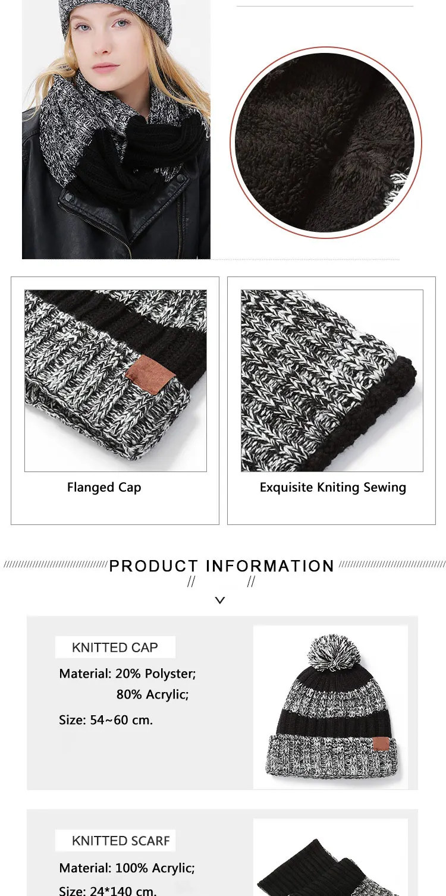Click the leather patch on the beanie product photo
Viewport: 446px width, 896px height.
point(381,744)
